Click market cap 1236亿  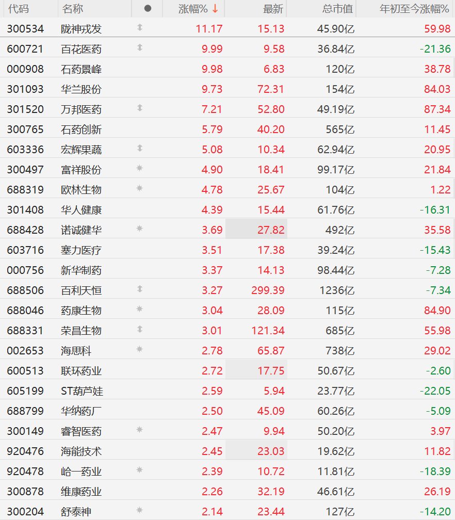coord(337,290)
